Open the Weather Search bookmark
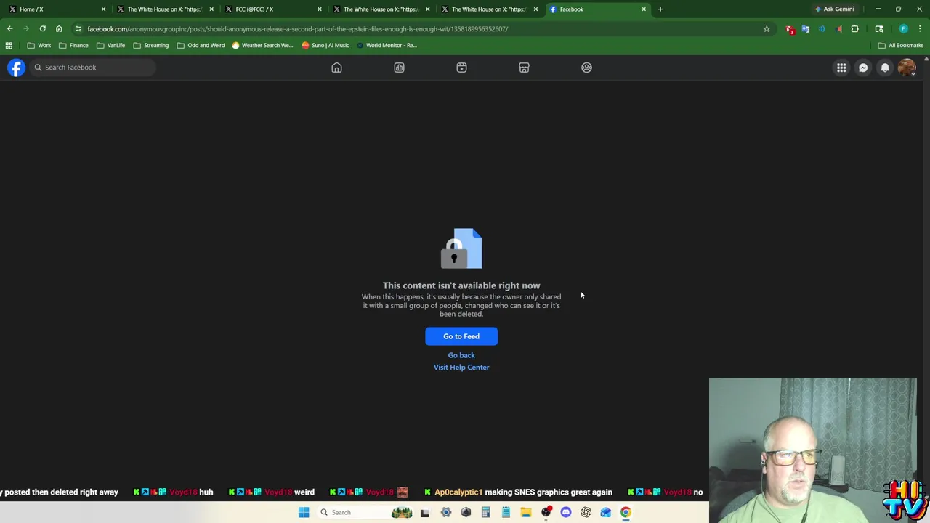The width and height of the screenshot is (930, 523). coord(262,45)
